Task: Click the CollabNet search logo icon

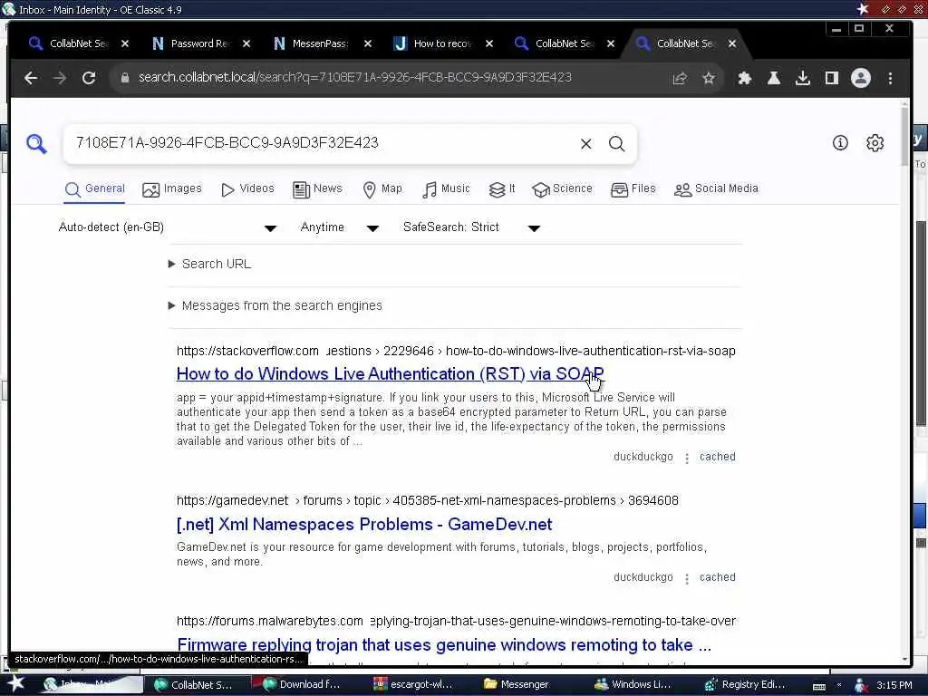Action: (36, 143)
